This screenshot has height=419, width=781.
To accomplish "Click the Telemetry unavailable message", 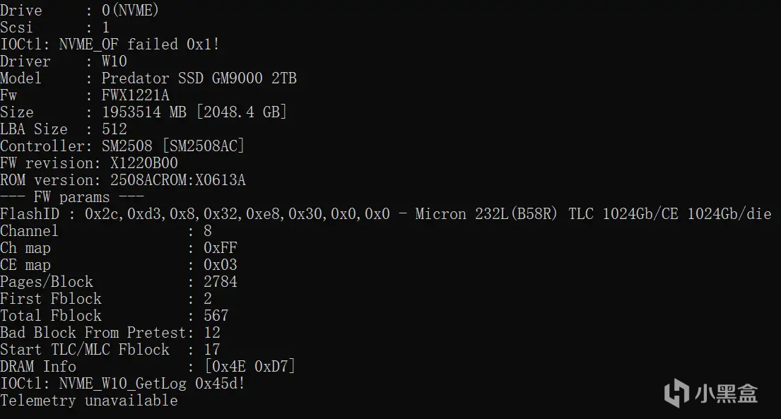I will point(88,400).
